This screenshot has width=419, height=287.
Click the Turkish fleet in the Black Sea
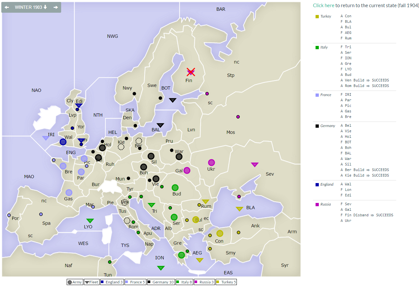(x=239, y=209)
